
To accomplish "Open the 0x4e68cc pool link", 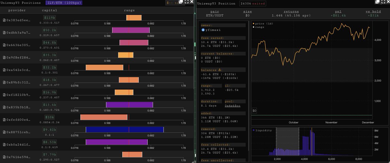I will (x=233, y=106).
